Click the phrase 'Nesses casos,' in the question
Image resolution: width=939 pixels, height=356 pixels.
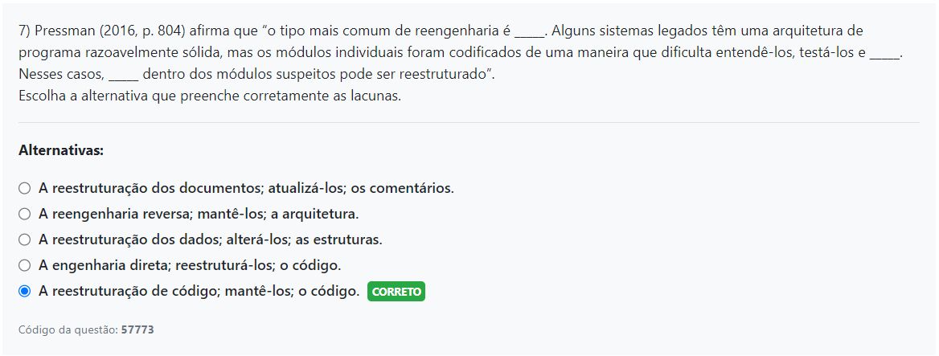click(59, 75)
